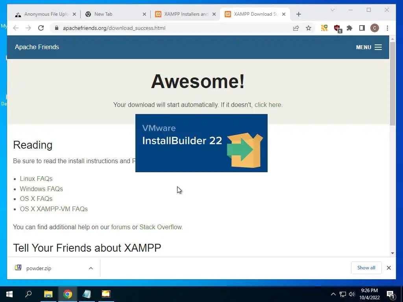Close the XAMPP Download Success tab
The height and width of the screenshot is (302, 403).
point(284,14)
